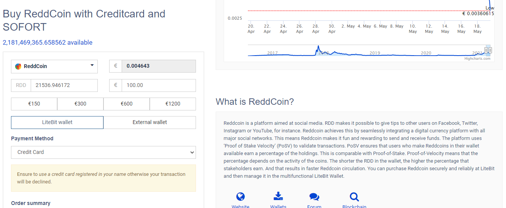
Task: Select the €300 preset amount
Action: click(80, 104)
